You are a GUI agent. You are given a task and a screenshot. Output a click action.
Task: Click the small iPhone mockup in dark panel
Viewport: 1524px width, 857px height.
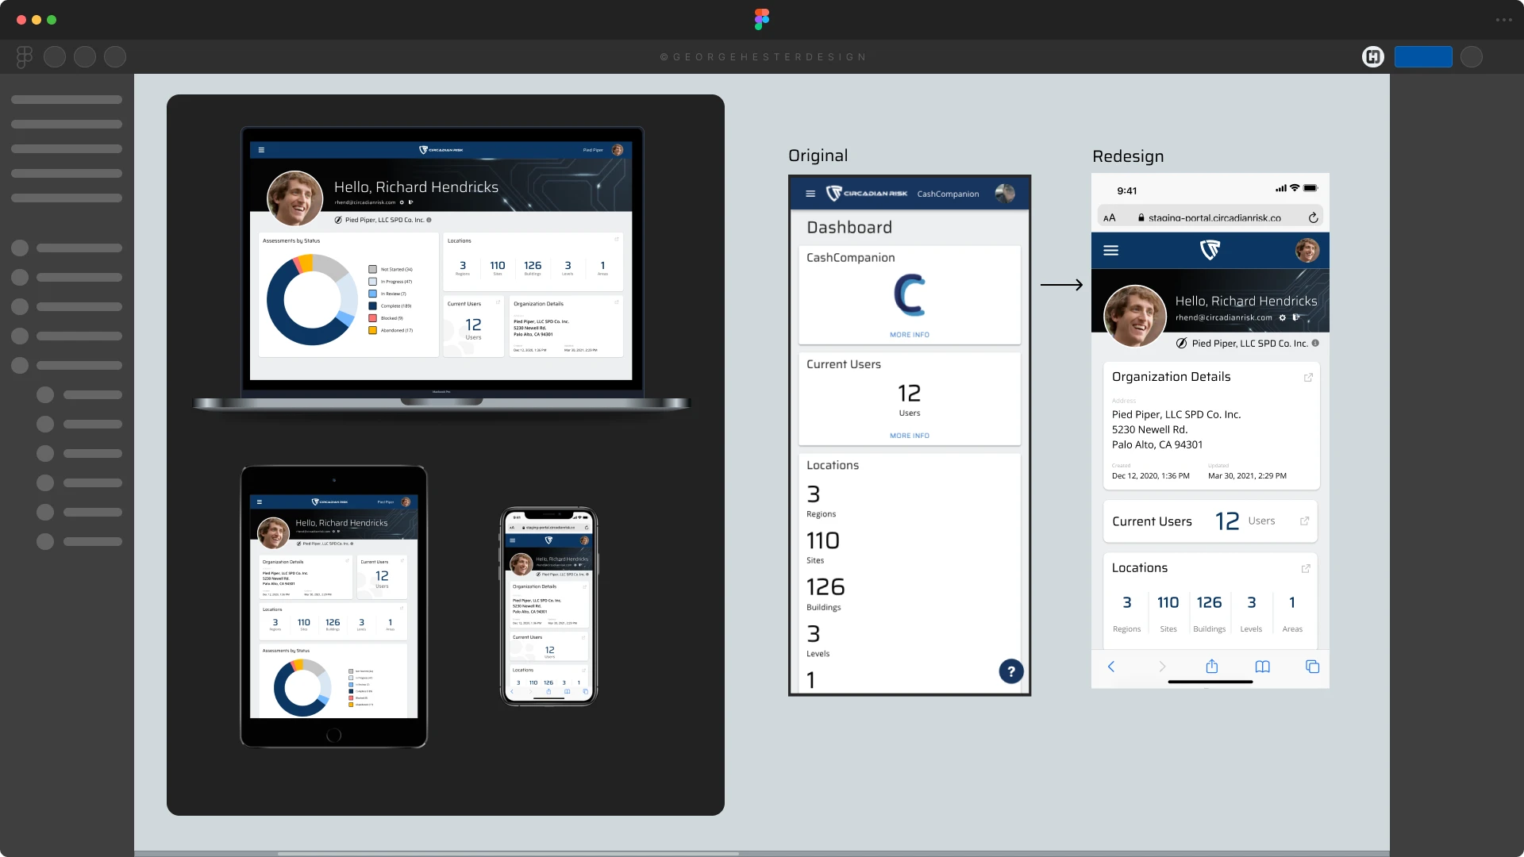548,606
